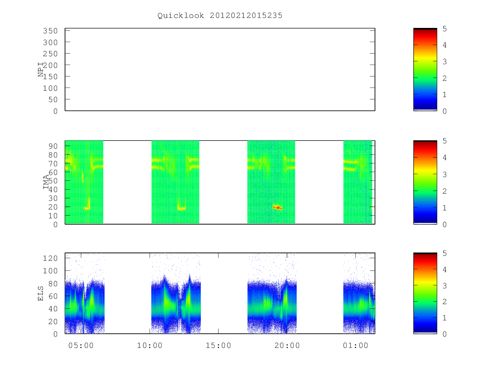Click the 10 tick on IMA axis
Screen dimensions: 500x375
[x=53, y=216]
